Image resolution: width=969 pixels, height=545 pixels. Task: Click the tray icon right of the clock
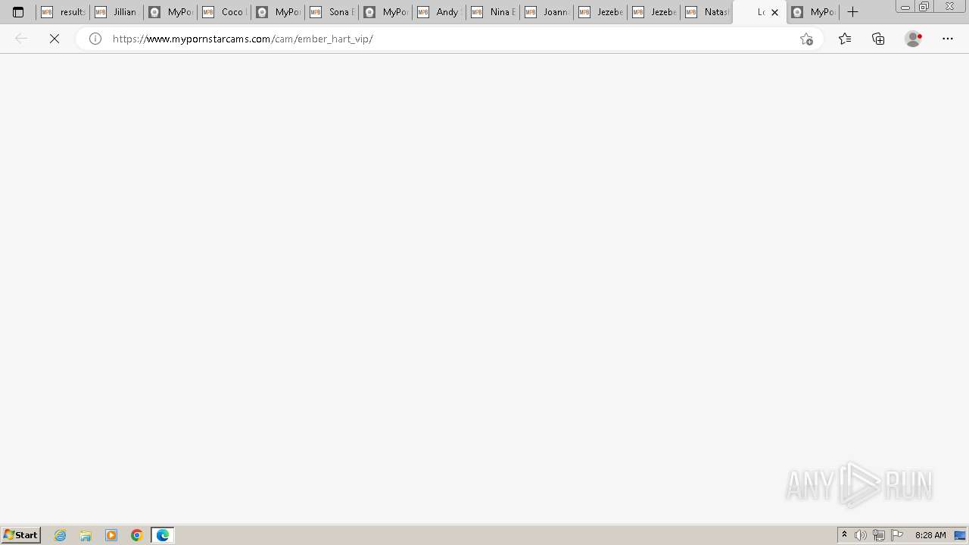(x=960, y=535)
